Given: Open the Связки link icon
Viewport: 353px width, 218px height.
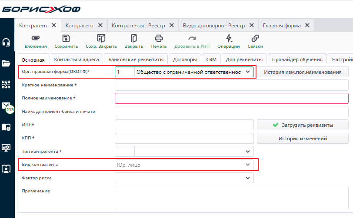Looking at the screenshot, I should click(255, 38).
